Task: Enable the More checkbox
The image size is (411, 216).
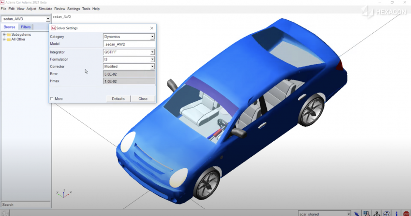Action: (52, 99)
